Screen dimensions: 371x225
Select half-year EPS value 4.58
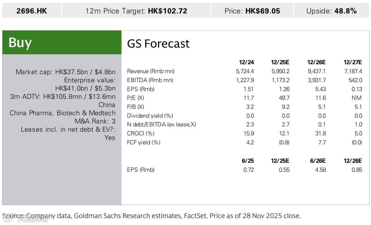coord(321,170)
